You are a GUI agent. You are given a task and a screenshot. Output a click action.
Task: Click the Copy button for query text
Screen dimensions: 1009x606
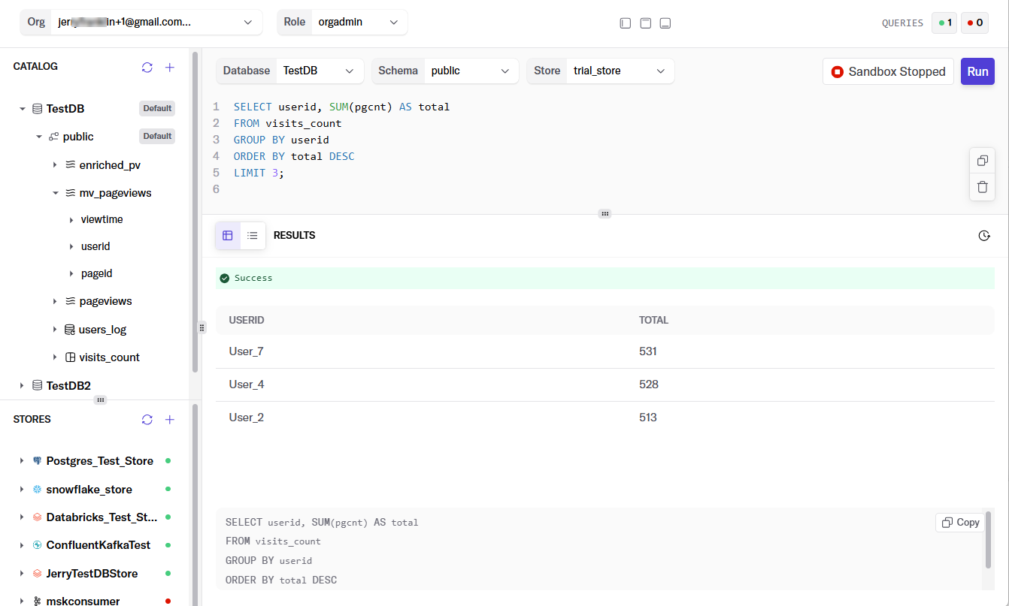[x=959, y=523]
